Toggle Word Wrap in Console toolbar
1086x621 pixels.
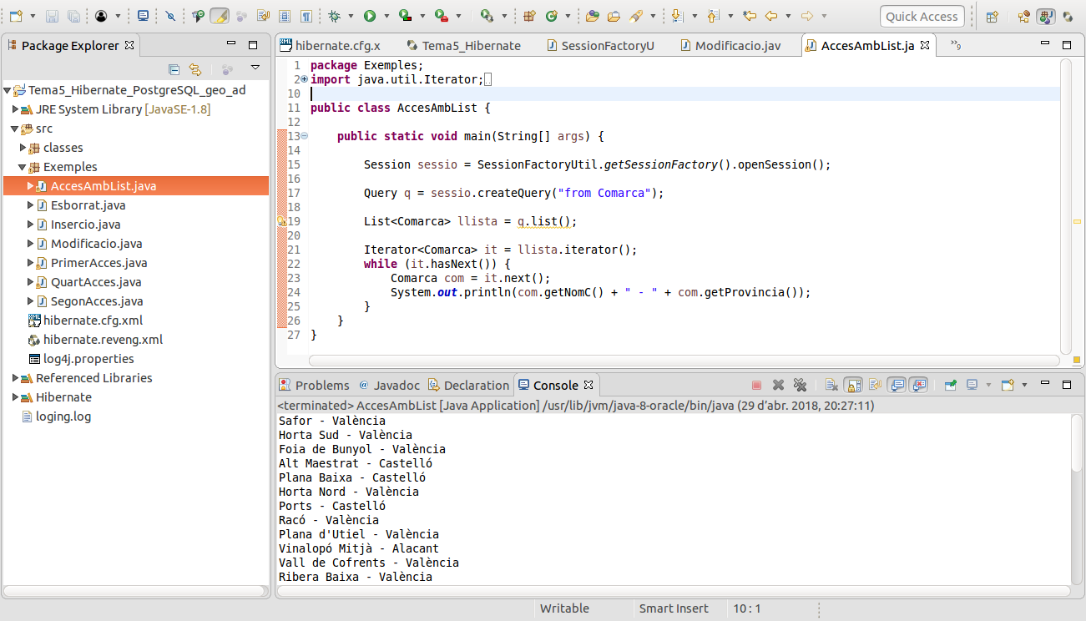tap(875, 385)
